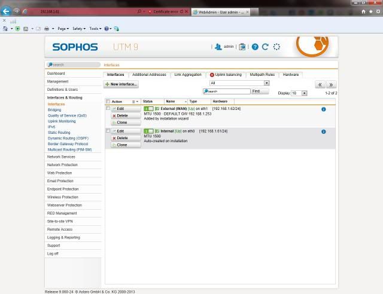Show info for Internal interface
Image resolution: width=383 pixels, height=294 pixels.
tap(323, 131)
